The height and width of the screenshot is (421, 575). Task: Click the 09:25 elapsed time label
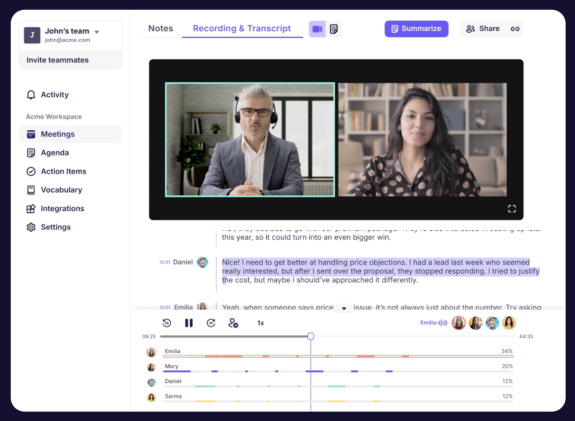point(149,336)
